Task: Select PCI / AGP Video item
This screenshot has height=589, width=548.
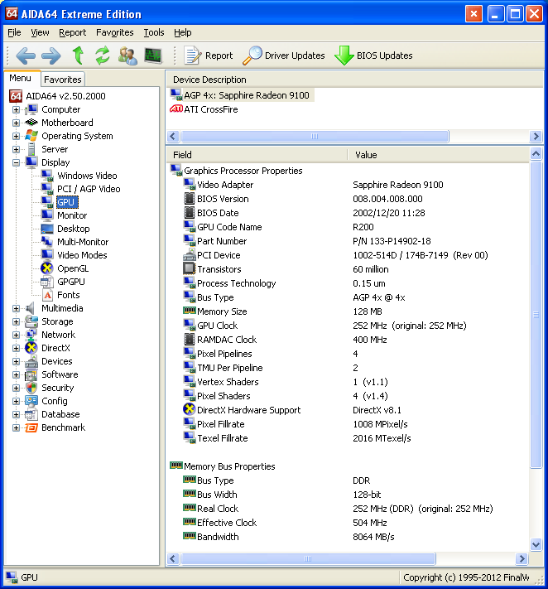Action: tap(89, 189)
